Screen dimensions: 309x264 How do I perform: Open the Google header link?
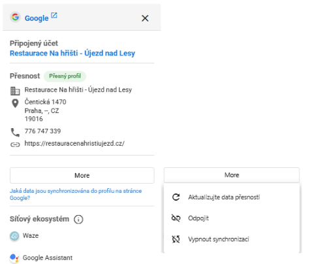pos(37,18)
